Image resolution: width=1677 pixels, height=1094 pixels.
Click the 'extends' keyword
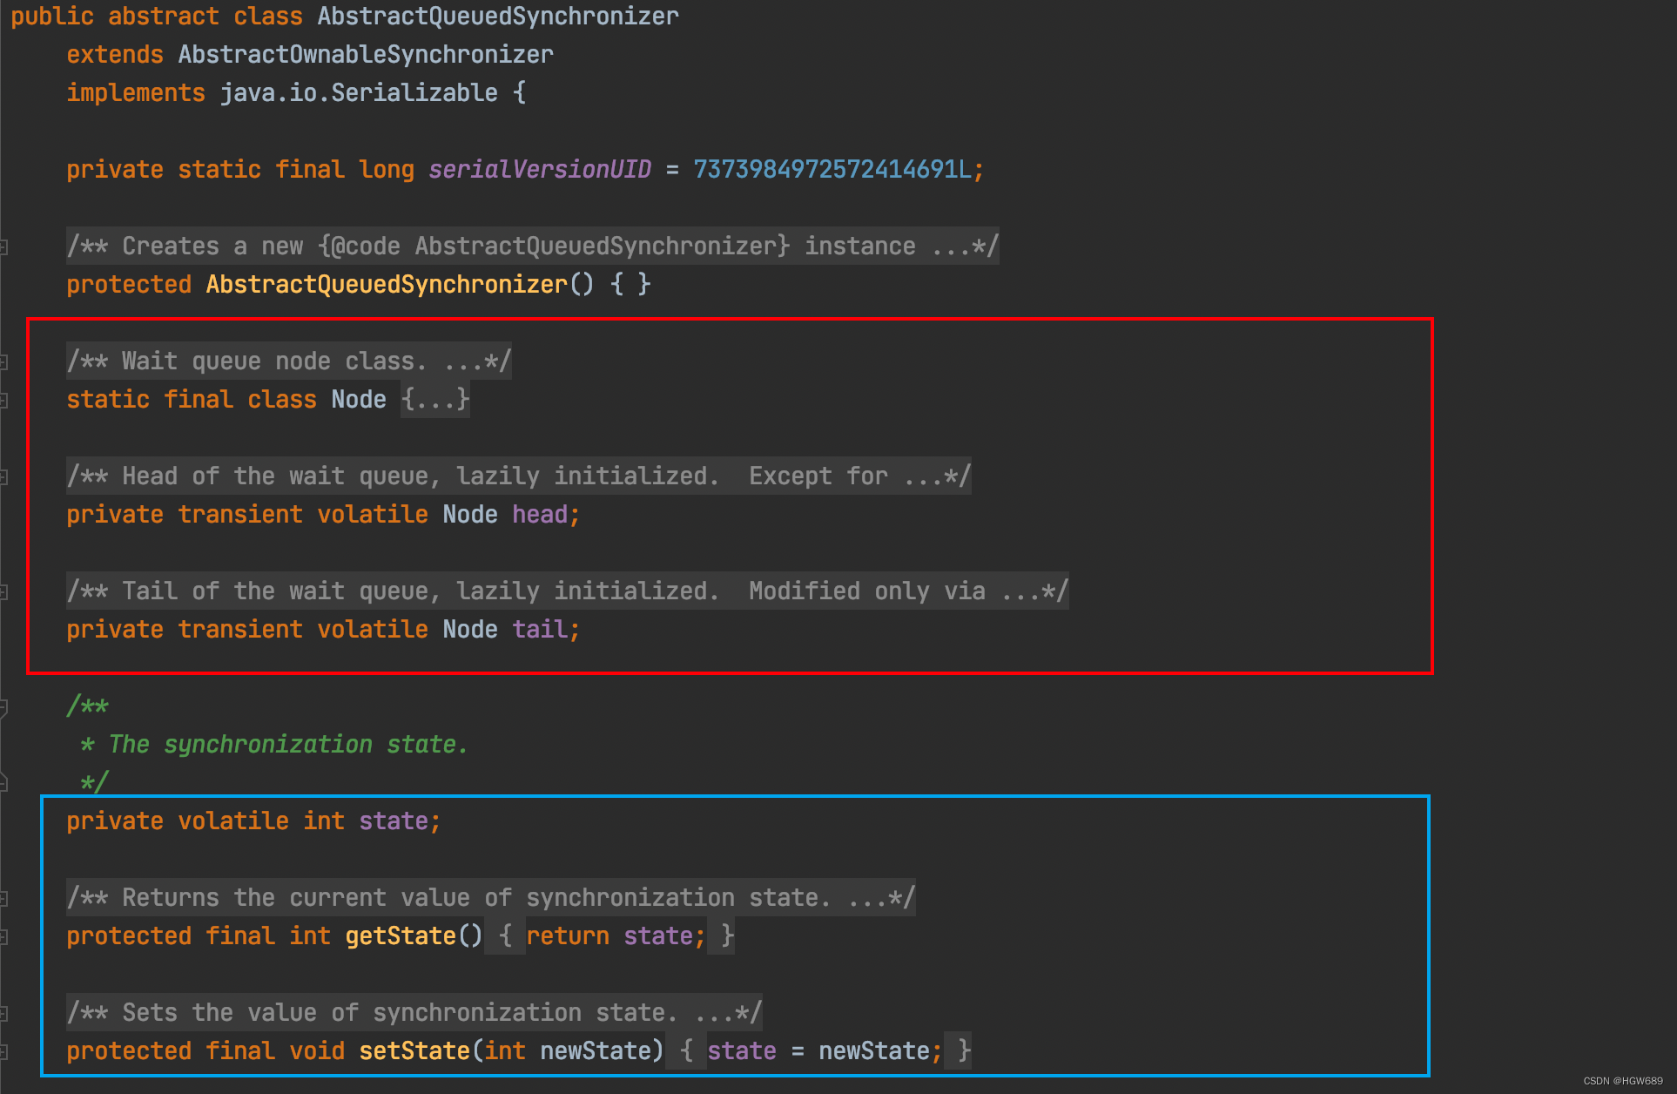click(115, 55)
